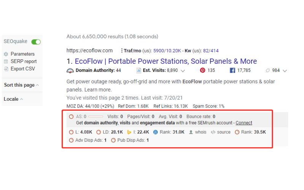Click the Facebook count 17,785
The height and width of the screenshot is (190, 304).
click(244, 70)
